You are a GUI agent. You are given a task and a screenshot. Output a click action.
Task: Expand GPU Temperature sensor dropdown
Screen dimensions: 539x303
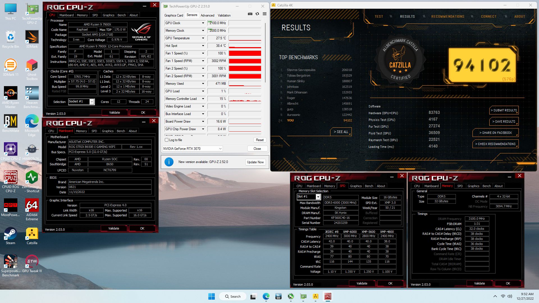203,38
